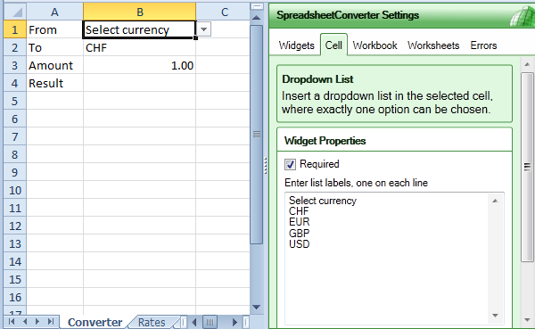Click previous sheet navigation arrow
This screenshot has height=329, width=535.
[25, 322]
